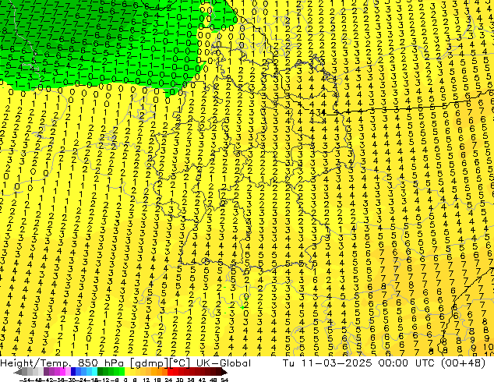
Task: Click the pure yellow legend swatch right of 0
Action: click(127, 372)
